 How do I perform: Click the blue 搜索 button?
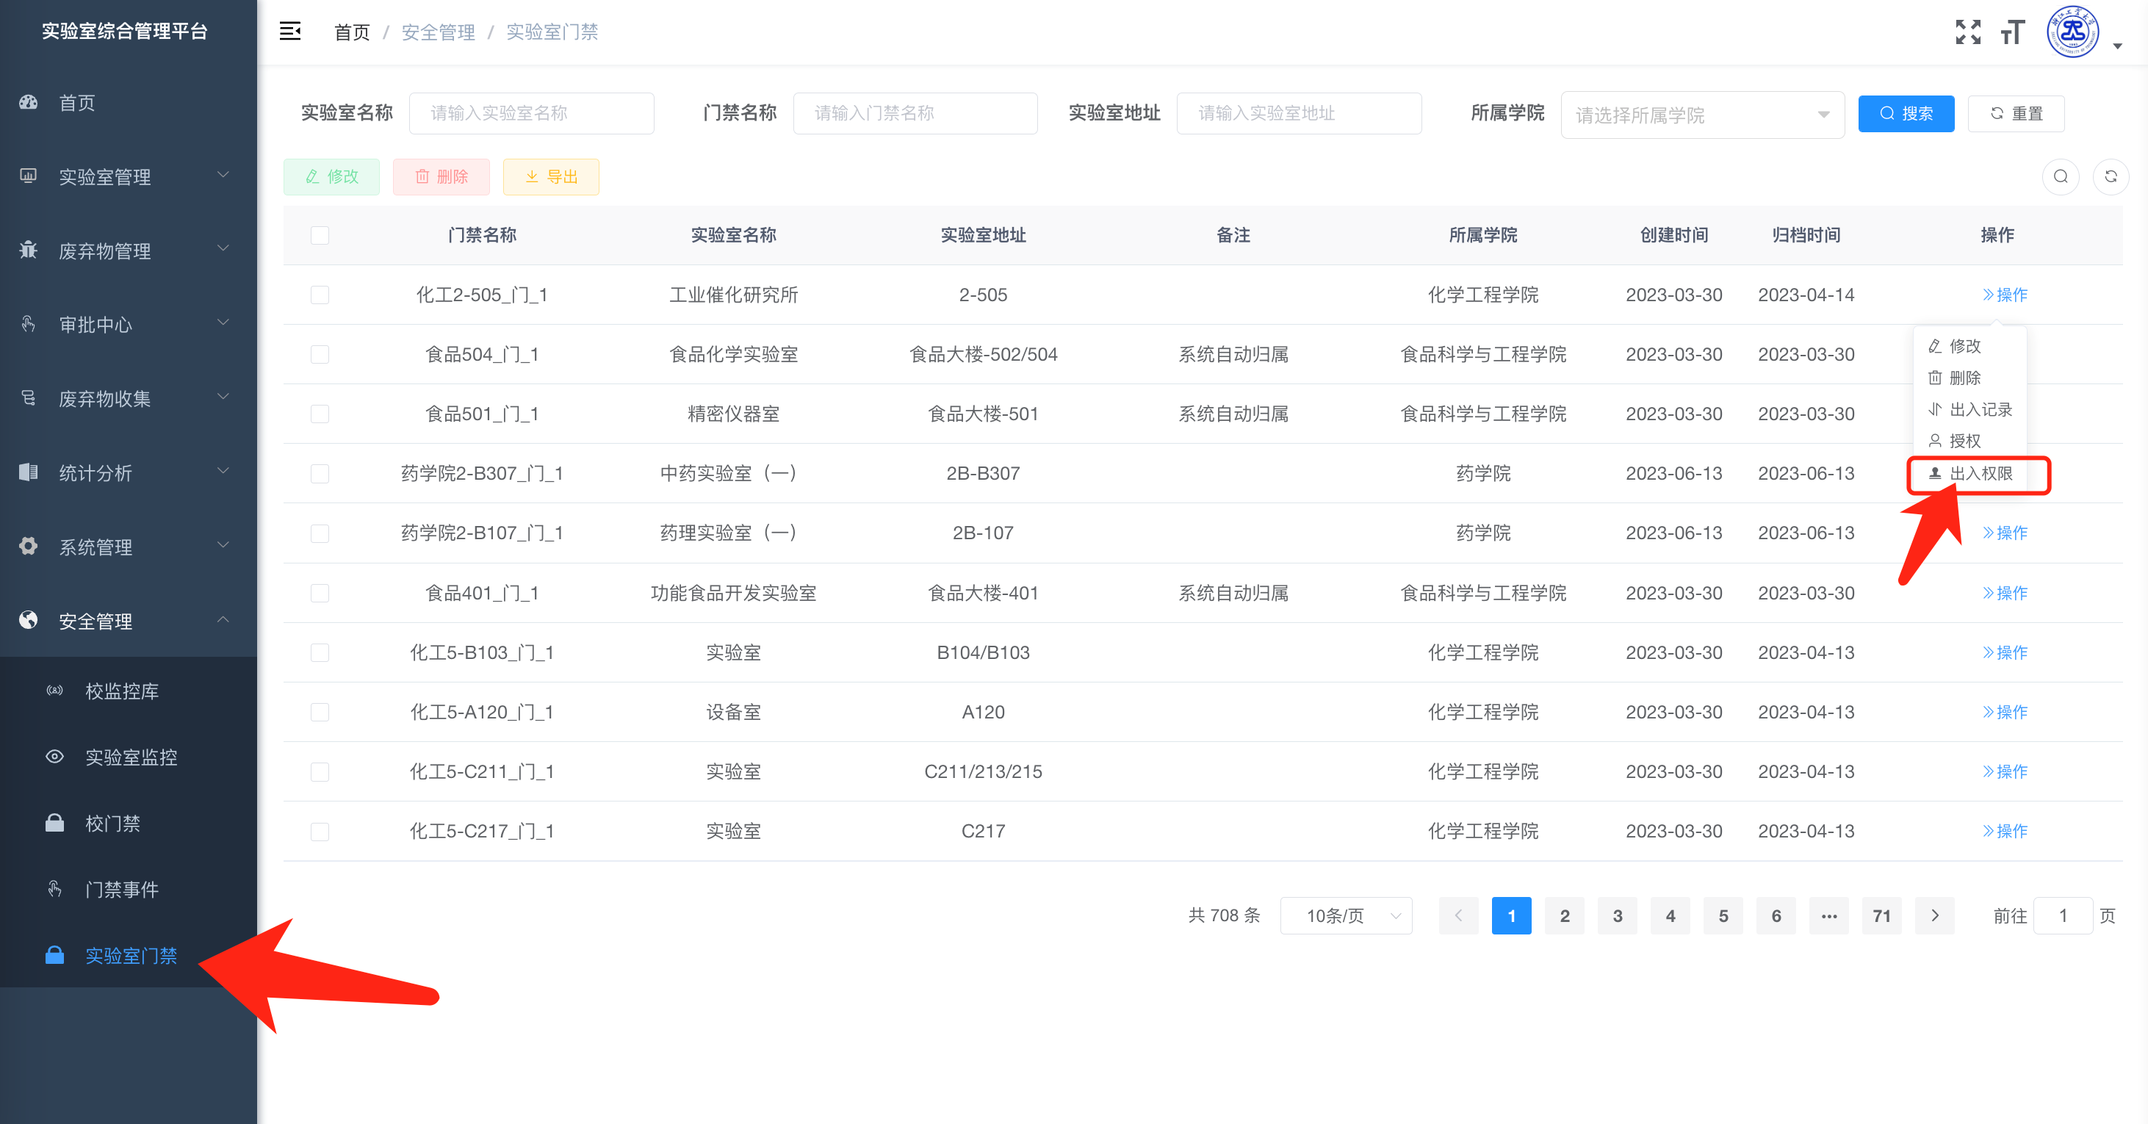click(x=1906, y=113)
